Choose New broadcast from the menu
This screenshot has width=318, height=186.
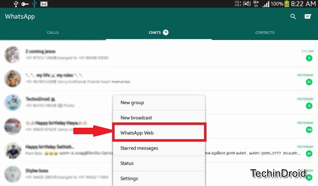159,117
